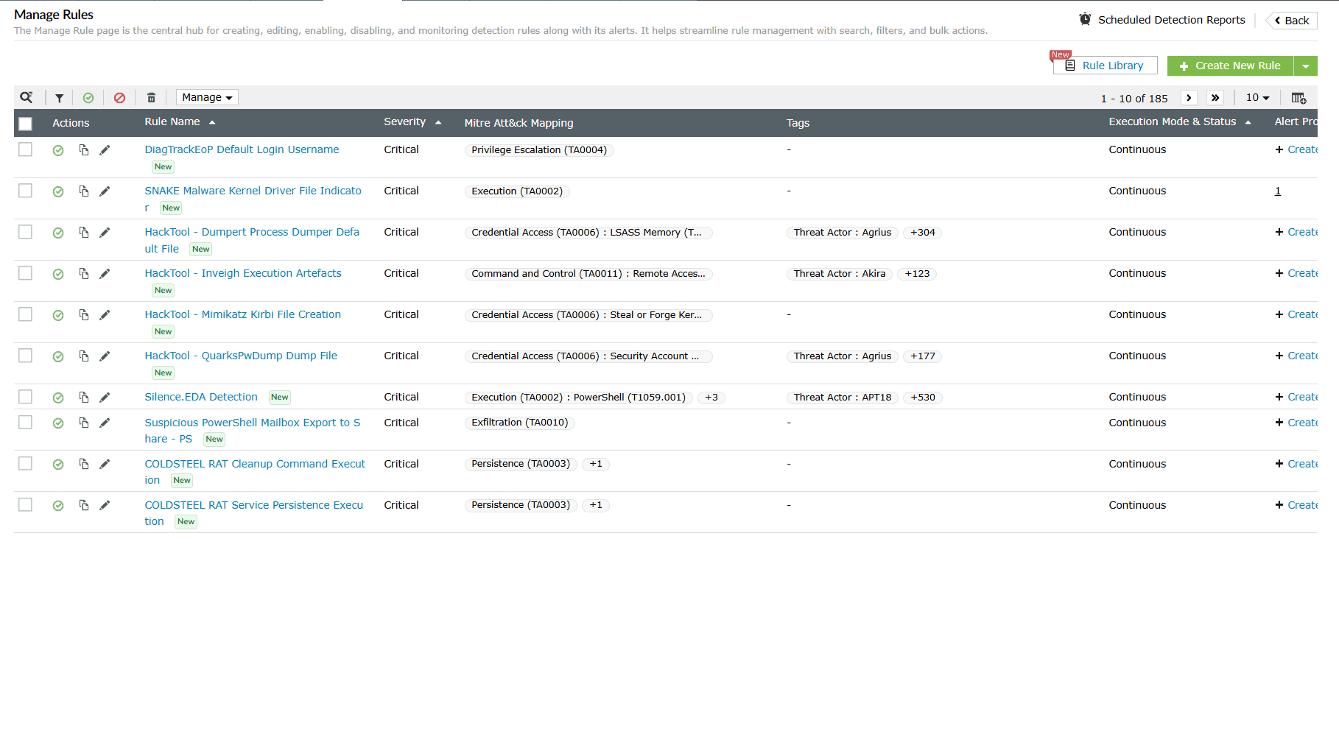Check the select-all checkbox in the table header
This screenshot has height=748, width=1339.
[x=25, y=124]
